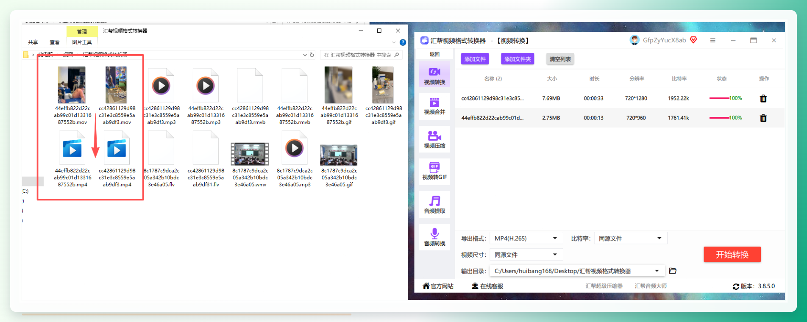
Task: Open the 官方网站 link
Action: 438,286
